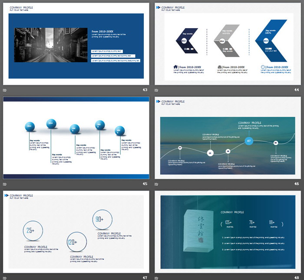Select slide 48 with the hanging lantern
Image resolution: width=304 pixels, height=280 pixels.
(228, 232)
